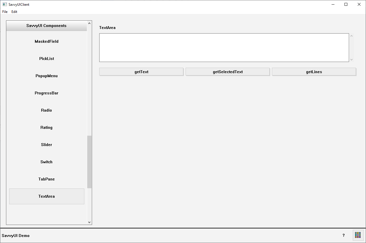
Task: Show the ProgressBar component demo
Action: [46, 93]
